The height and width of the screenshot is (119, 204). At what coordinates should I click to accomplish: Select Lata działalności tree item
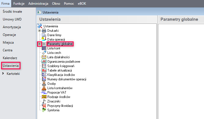(58, 57)
